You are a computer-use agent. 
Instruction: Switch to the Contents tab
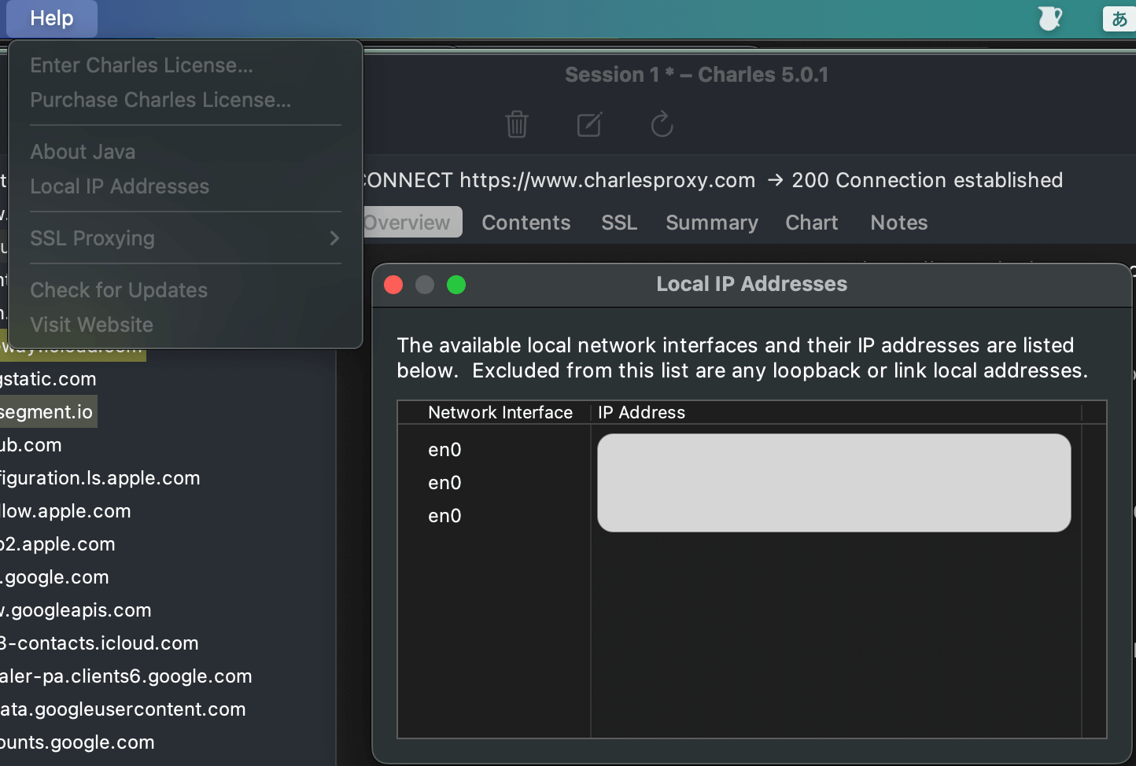[x=526, y=223]
